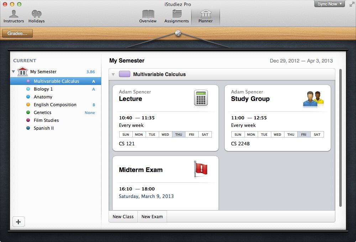Toggle FRI in the Study Group card
The image size is (356, 242).
(x=304, y=134)
